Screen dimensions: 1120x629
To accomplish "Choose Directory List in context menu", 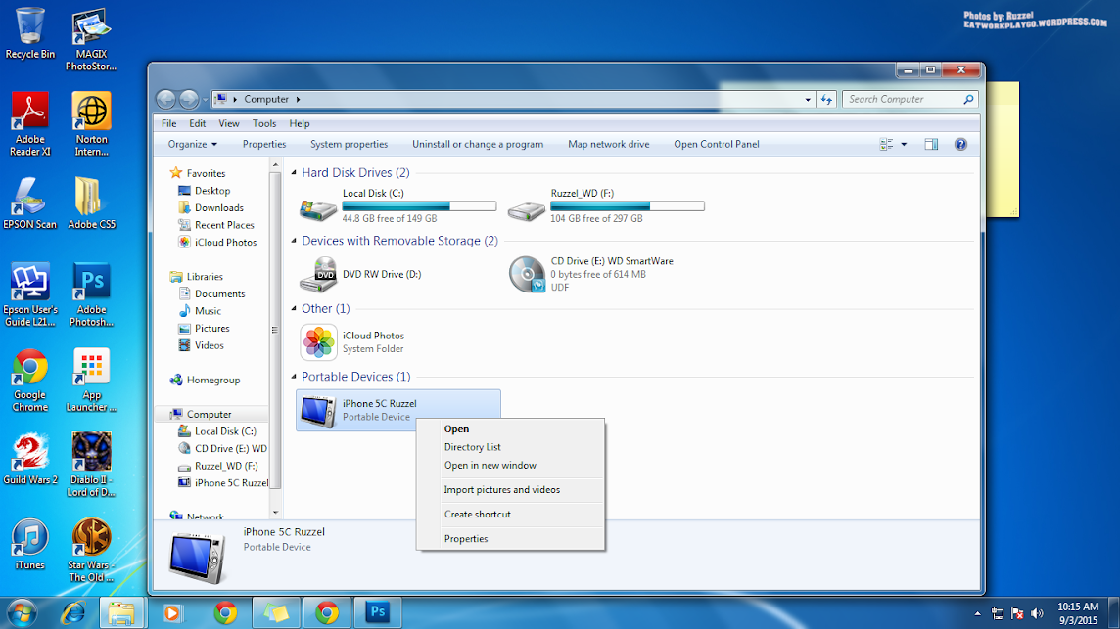I will coord(511,447).
